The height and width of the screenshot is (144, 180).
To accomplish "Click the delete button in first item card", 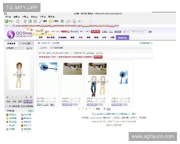I will [52, 105].
